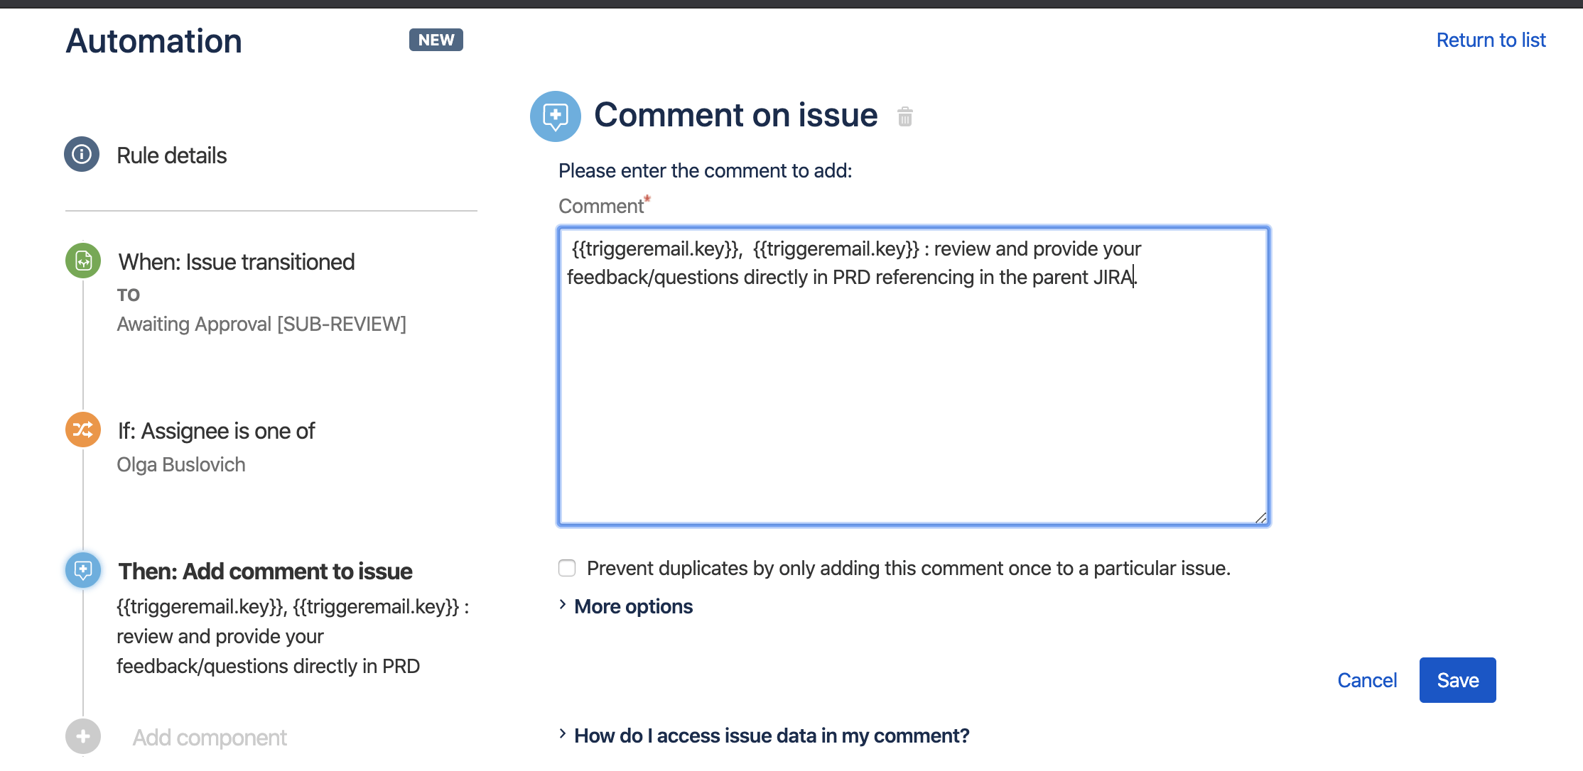
Task: Select the 'If: Assignee is one of' condition
Action: click(x=215, y=430)
